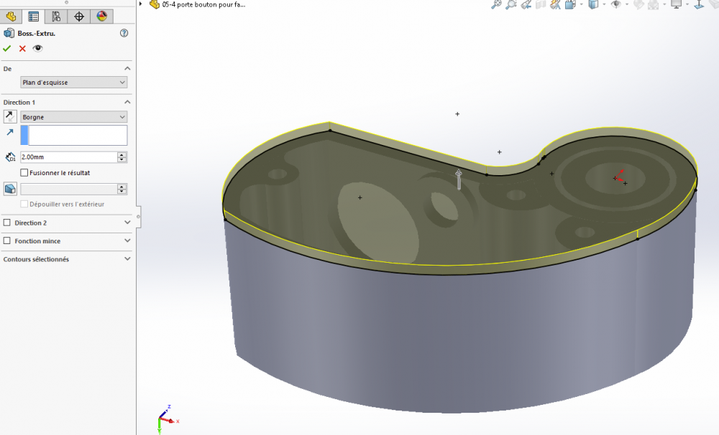Toggle detailed preview eye icon
The width and height of the screenshot is (719, 435).
pos(37,48)
